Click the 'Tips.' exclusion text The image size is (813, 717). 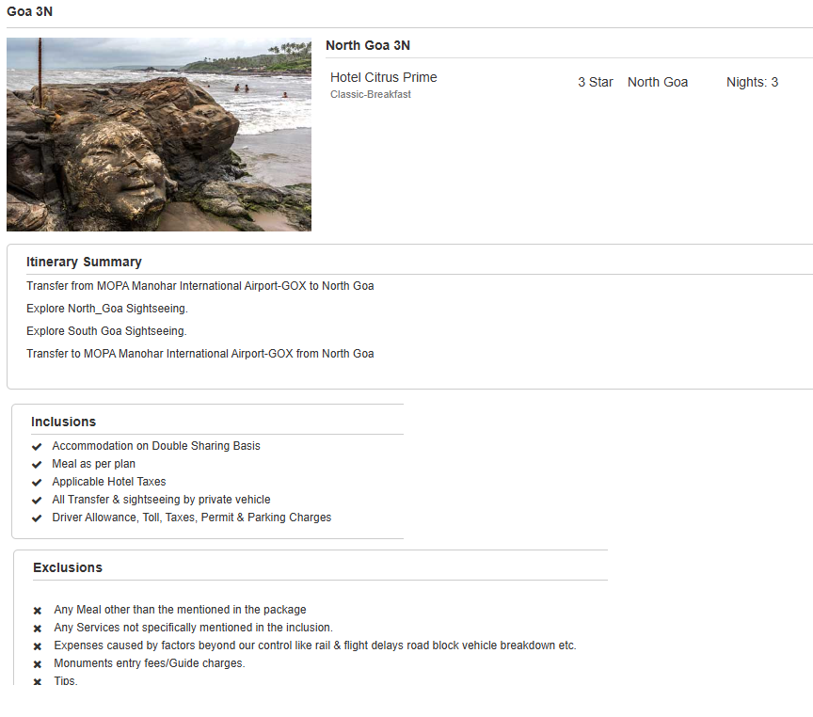66,680
